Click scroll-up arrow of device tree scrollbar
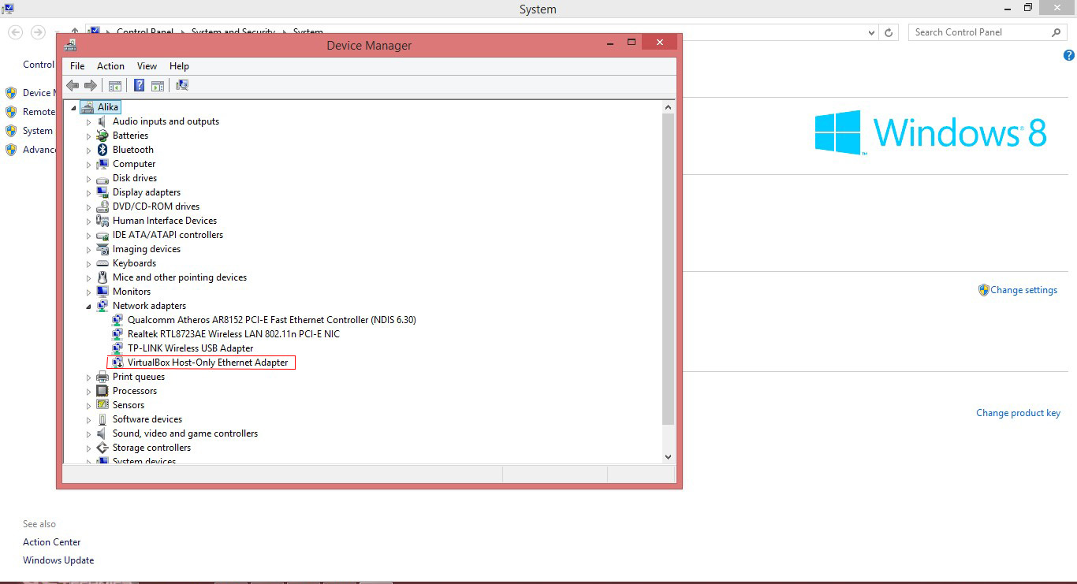This screenshot has width=1077, height=584. point(668,107)
